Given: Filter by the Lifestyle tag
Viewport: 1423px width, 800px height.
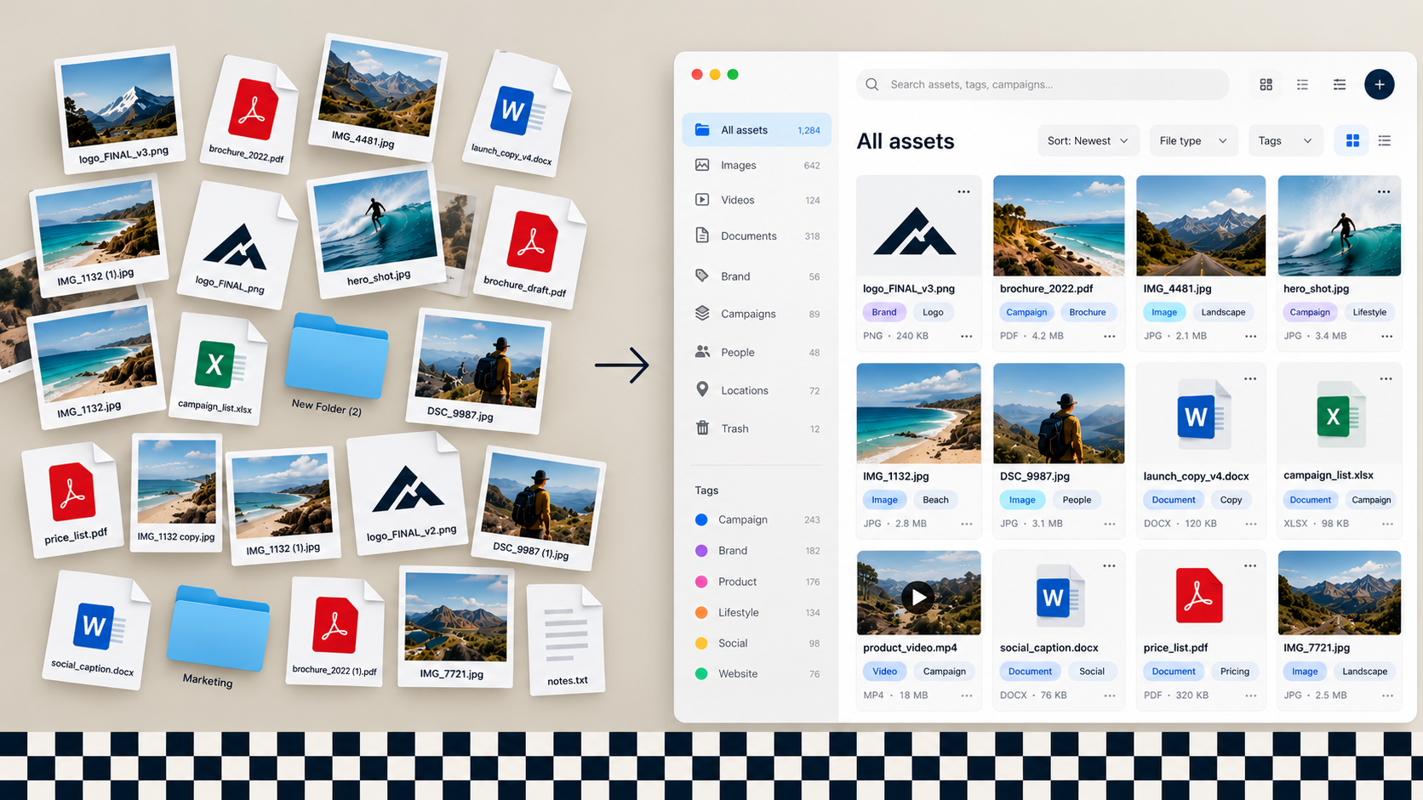Looking at the screenshot, I should click(757, 612).
